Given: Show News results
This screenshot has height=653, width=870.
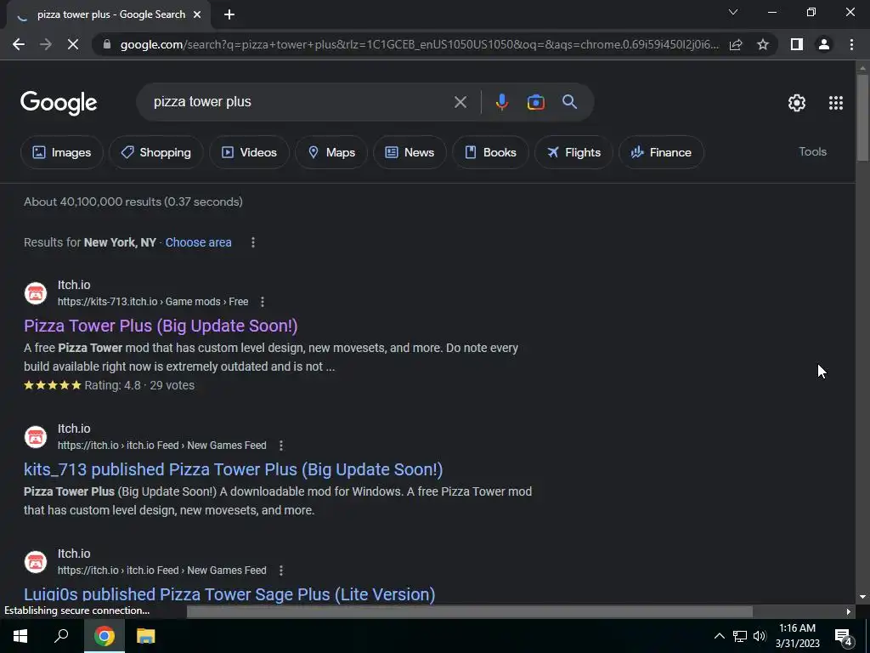Looking at the screenshot, I should (410, 152).
